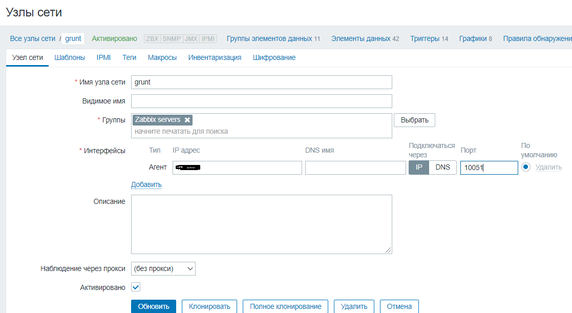
Task: Click the Обновить button
Action: pos(154,306)
